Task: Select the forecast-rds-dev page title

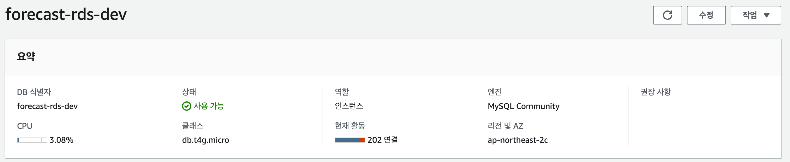Action: [x=66, y=14]
